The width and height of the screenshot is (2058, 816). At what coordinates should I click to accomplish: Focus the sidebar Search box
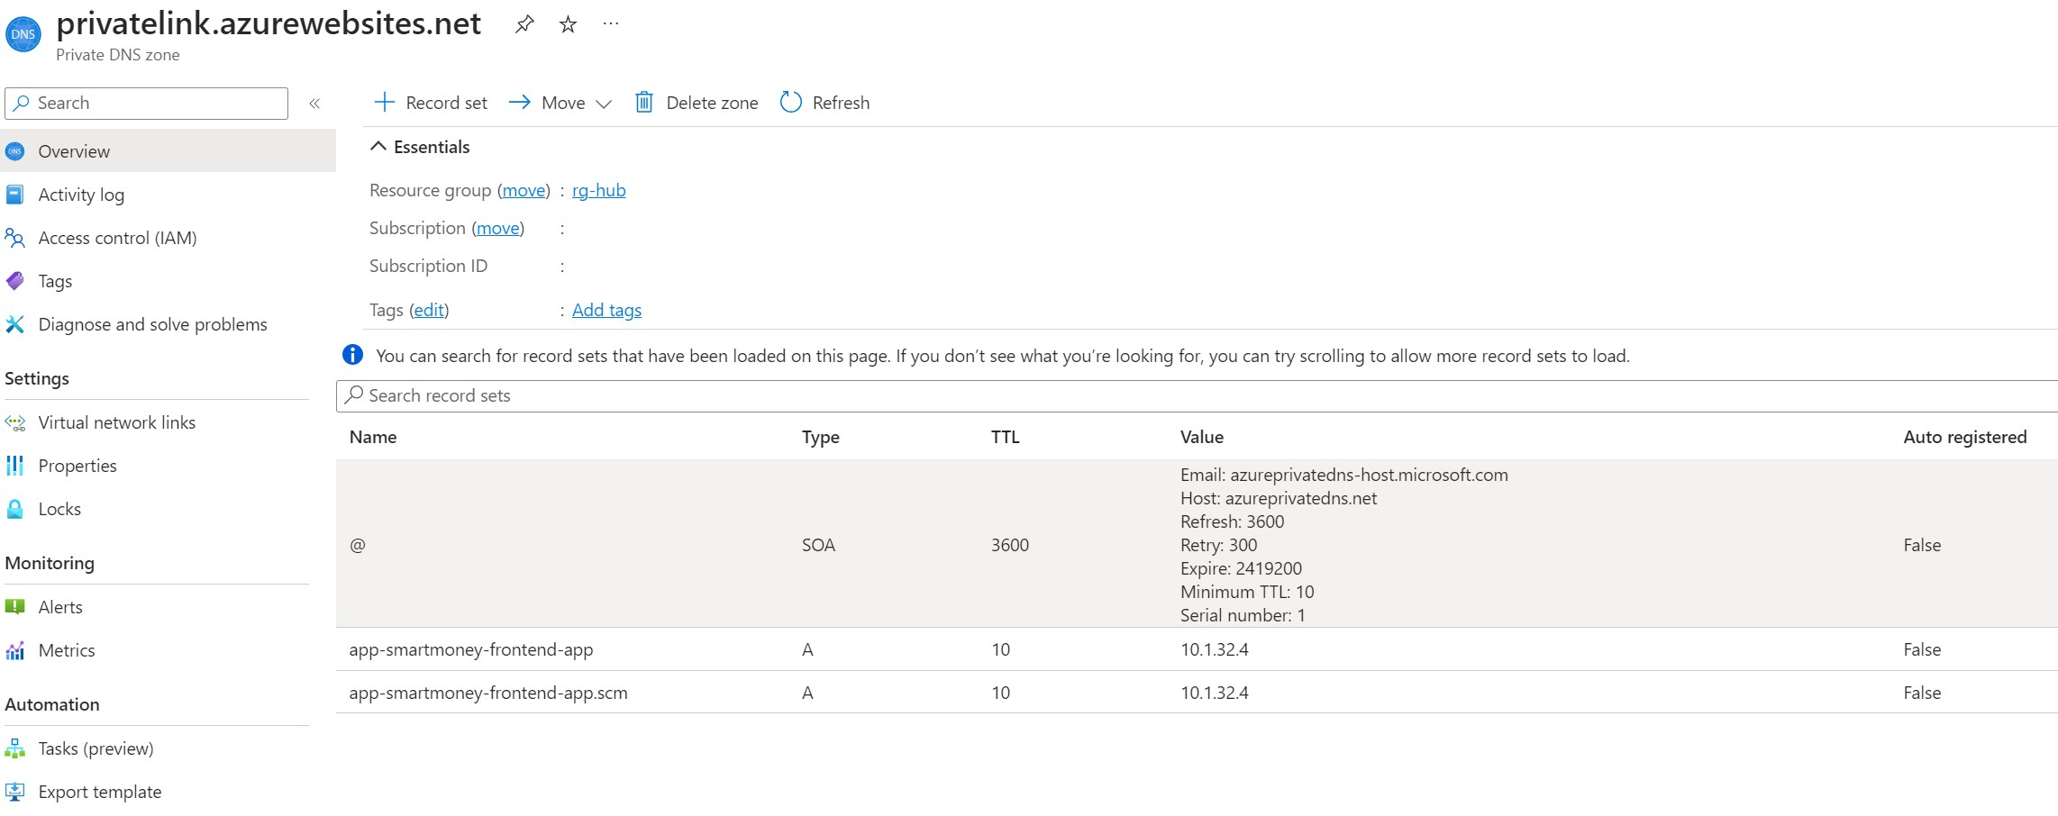pyautogui.click(x=147, y=104)
